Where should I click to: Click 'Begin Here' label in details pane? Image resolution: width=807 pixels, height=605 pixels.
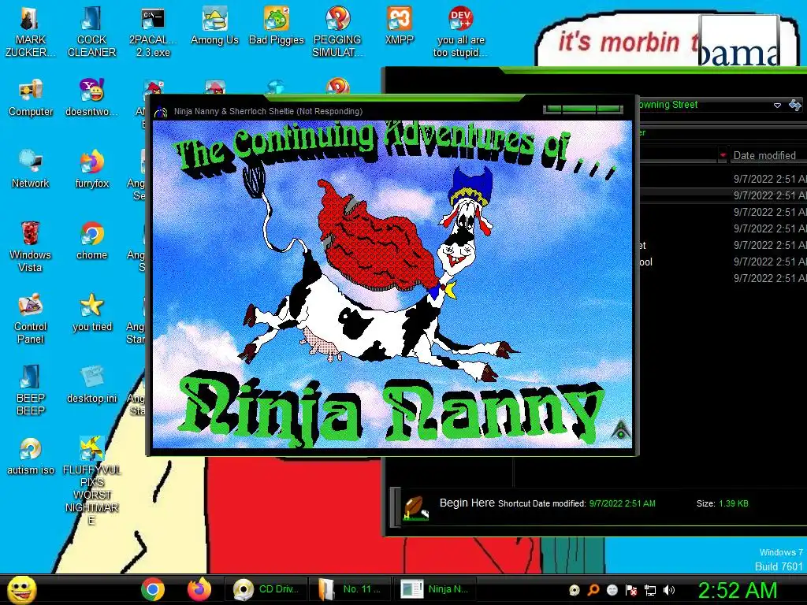[x=467, y=503]
